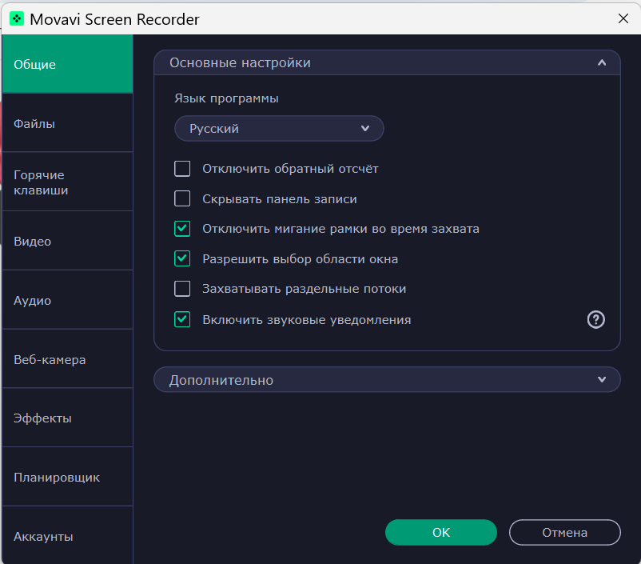The width and height of the screenshot is (641, 564).
Task: Click the Отмена button
Action: click(x=564, y=533)
